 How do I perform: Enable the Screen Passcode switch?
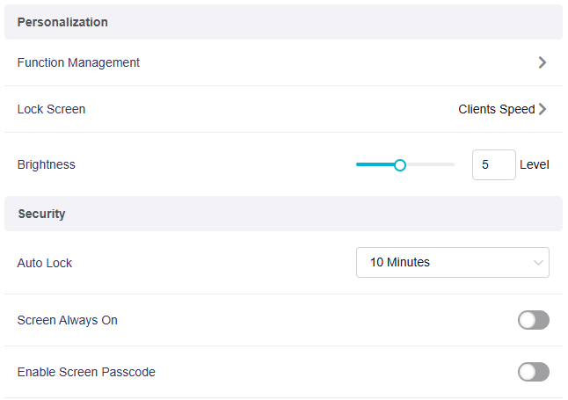(533, 372)
